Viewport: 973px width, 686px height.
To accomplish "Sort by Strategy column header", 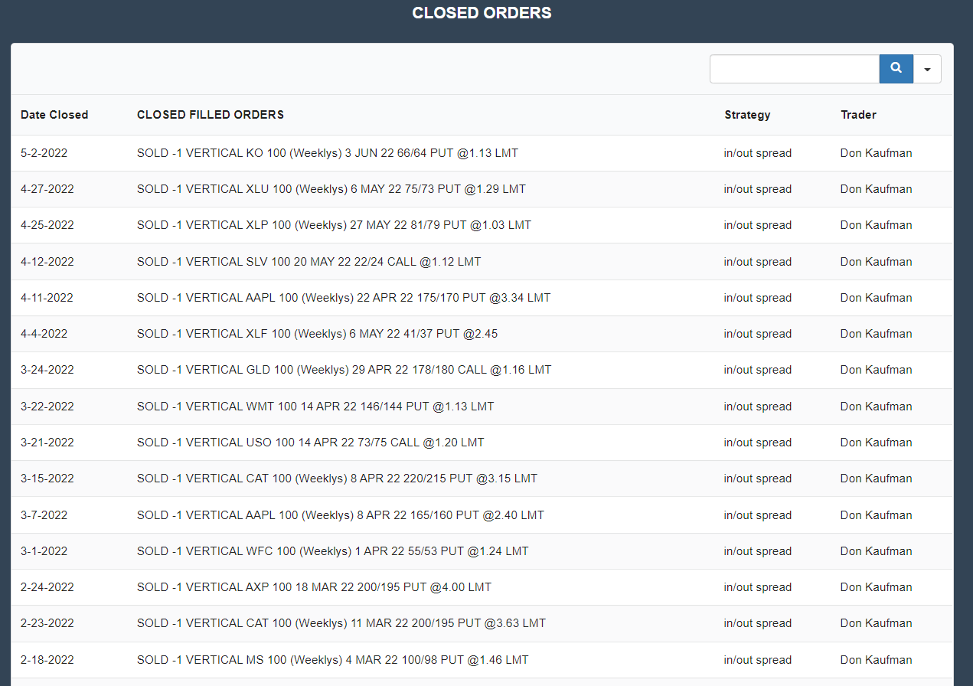I will (747, 115).
